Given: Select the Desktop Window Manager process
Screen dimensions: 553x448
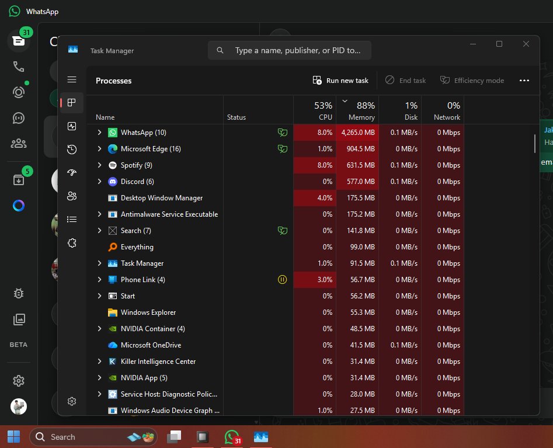Looking at the screenshot, I should (x=275, y=198).
